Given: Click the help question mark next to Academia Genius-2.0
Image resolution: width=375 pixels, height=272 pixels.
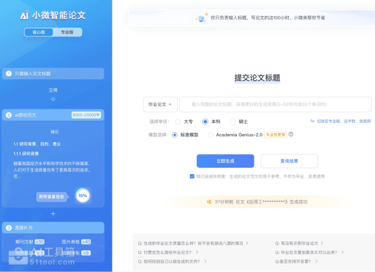Looking at the screenshot, I should click(x=291, y=134).
